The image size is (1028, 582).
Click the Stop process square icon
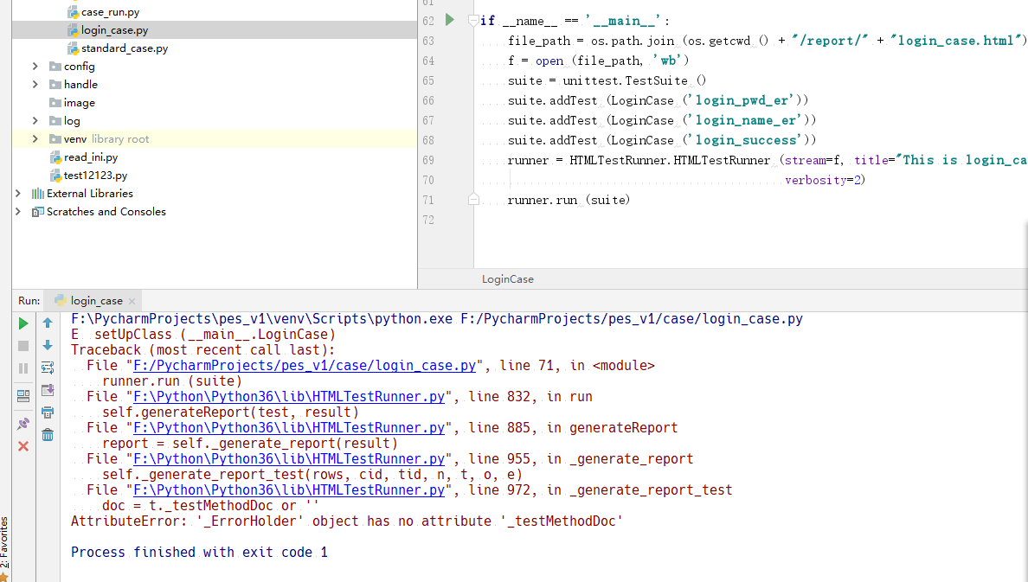[23, 345]
